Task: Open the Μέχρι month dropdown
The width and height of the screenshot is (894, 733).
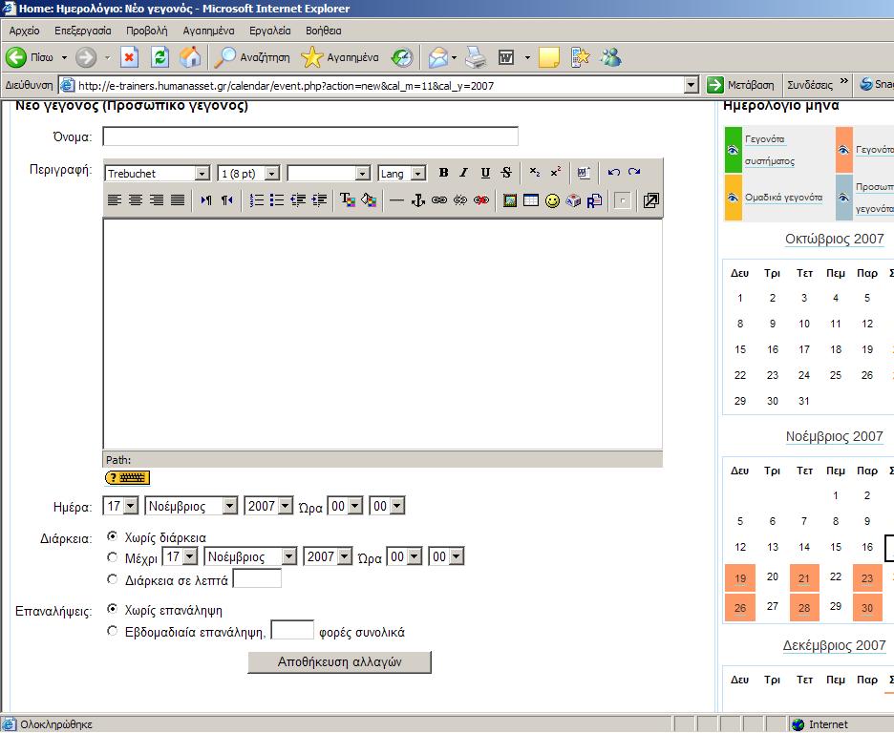Action: [250, 556]
